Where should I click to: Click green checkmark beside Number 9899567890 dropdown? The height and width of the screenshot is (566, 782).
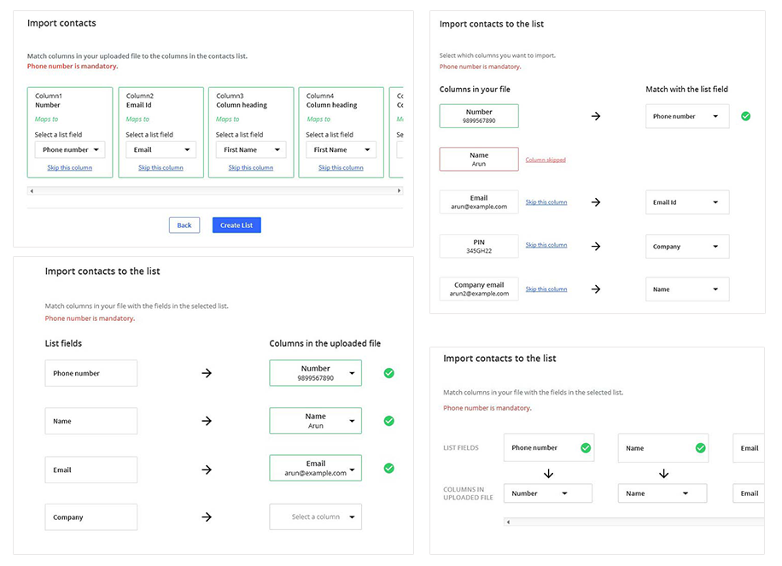(x=389, y=373)
